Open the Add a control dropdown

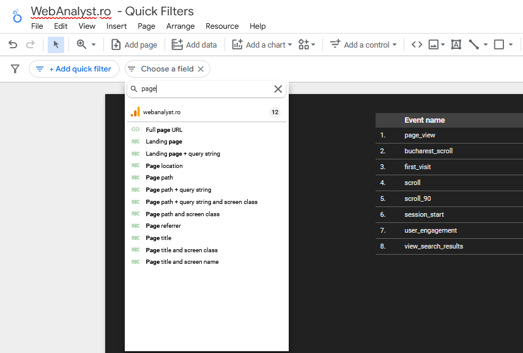(363, 45)
